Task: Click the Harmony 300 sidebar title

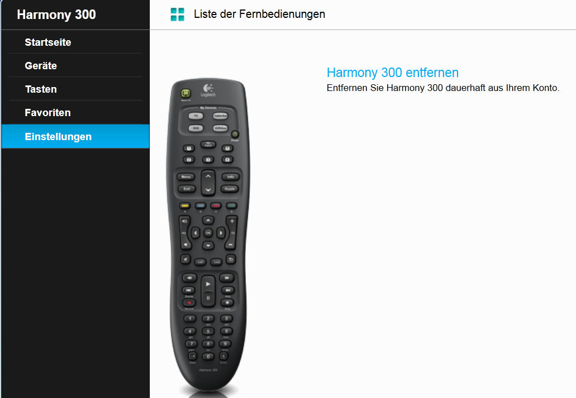Action: pos(56,15)
